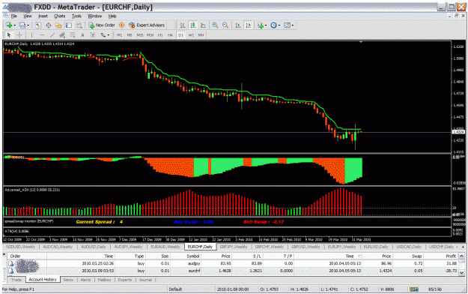This screenshot has width=468, height=294.
Task: Toggle the Auto Scroll chart icon
Action: pos(238,25)
